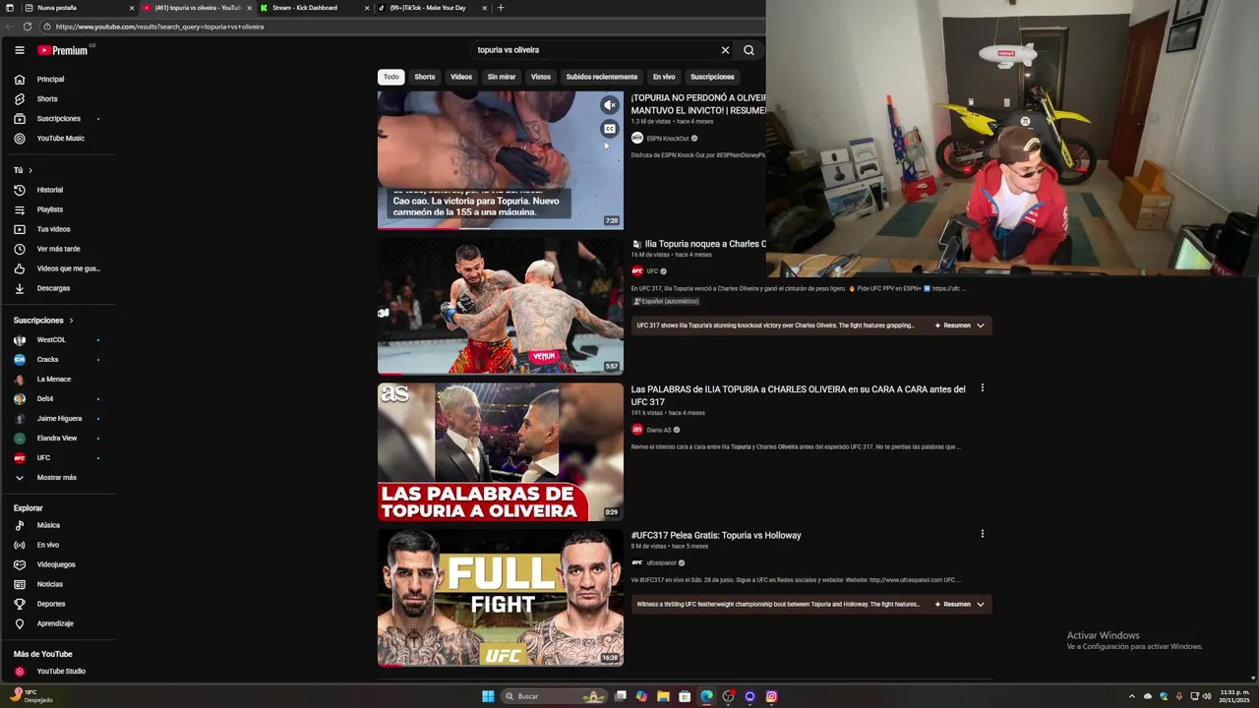Open Aprendizaje under Explorar
1259x708 pixels.
[57, 623]
